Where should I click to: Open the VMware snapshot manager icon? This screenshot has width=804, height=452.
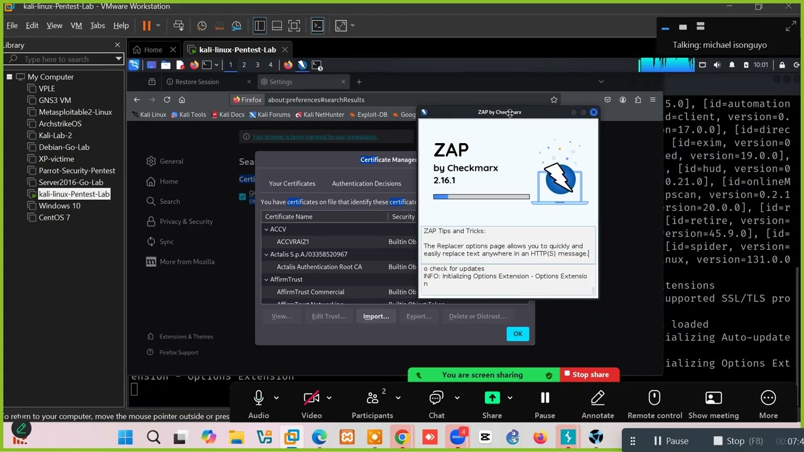pos(236,26)
